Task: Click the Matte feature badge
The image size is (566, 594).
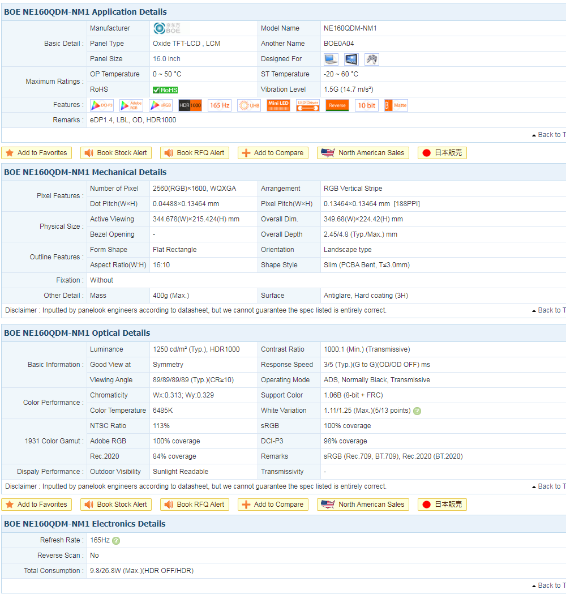Action: coord(396,105)
